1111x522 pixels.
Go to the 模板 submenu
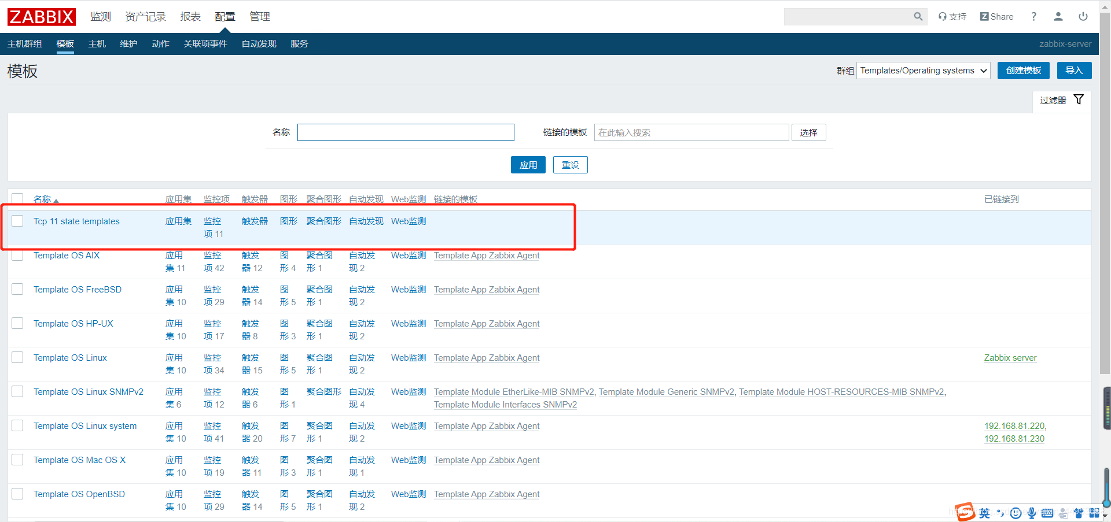pos(65,44)
